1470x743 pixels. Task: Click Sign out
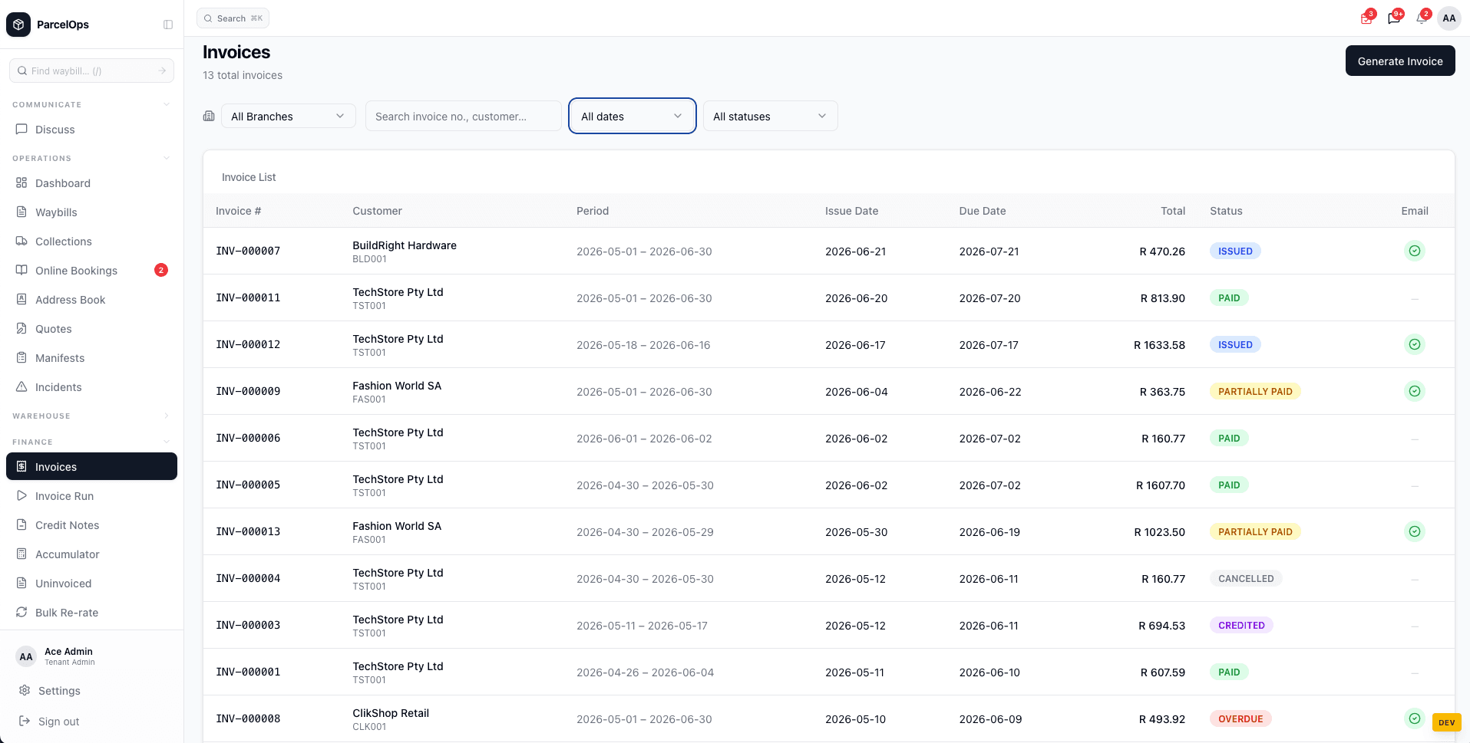click(91, 722)
